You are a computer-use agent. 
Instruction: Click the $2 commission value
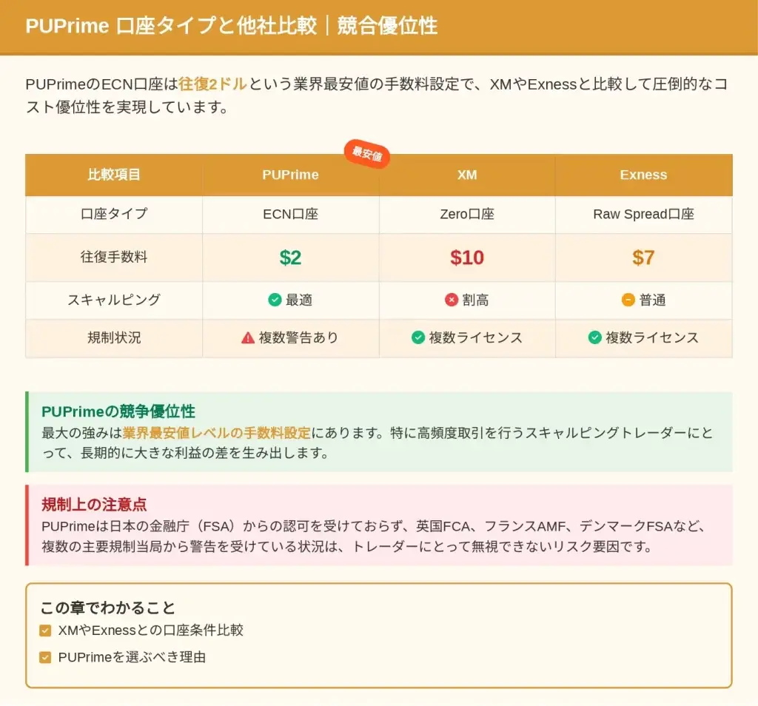pos(290,258)
